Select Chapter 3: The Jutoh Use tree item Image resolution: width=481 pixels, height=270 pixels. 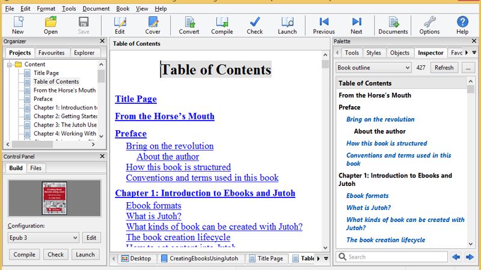[x=65, y=125]
